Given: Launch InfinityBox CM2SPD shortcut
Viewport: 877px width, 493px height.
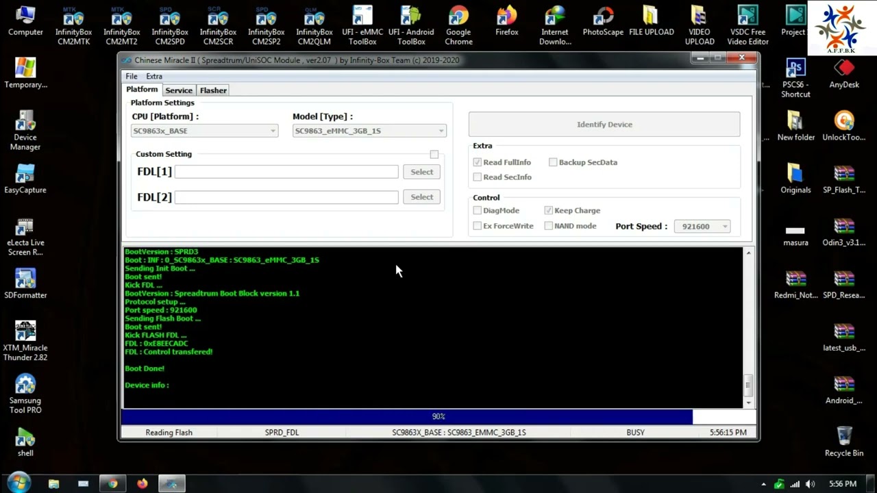Looking at the screenshot, I should tap(170, 26).
